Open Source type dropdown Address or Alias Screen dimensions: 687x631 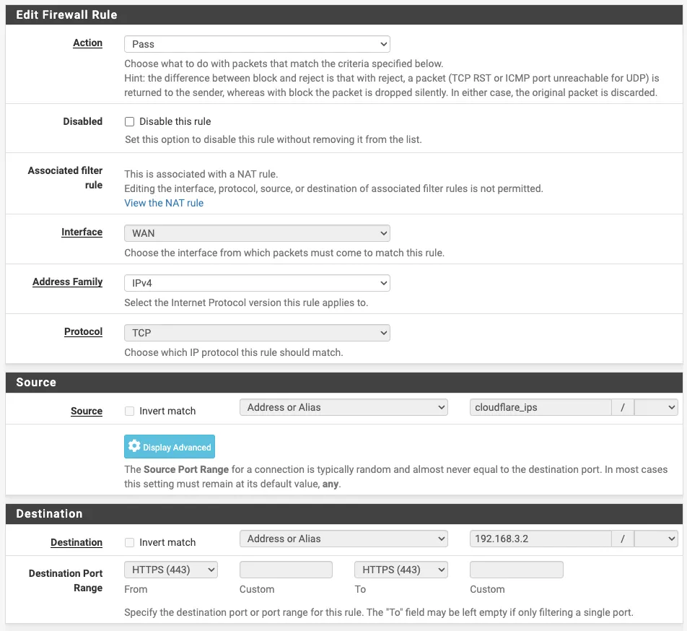pyautogui.click(x=343, y=407)
